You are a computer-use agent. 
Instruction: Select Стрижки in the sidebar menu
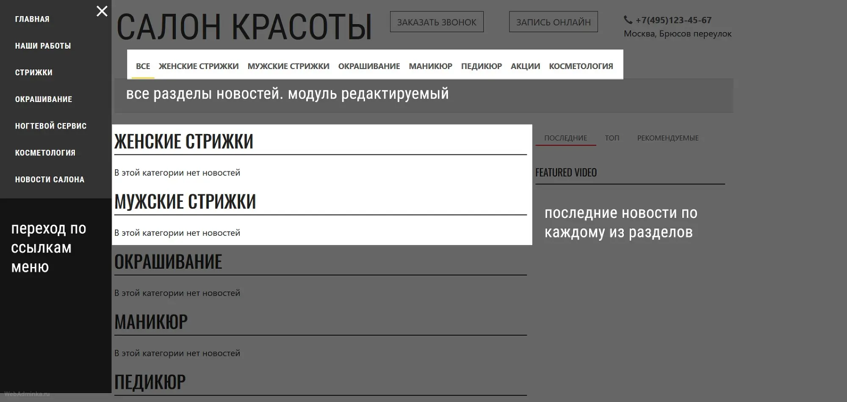click(x=34, y=72)
